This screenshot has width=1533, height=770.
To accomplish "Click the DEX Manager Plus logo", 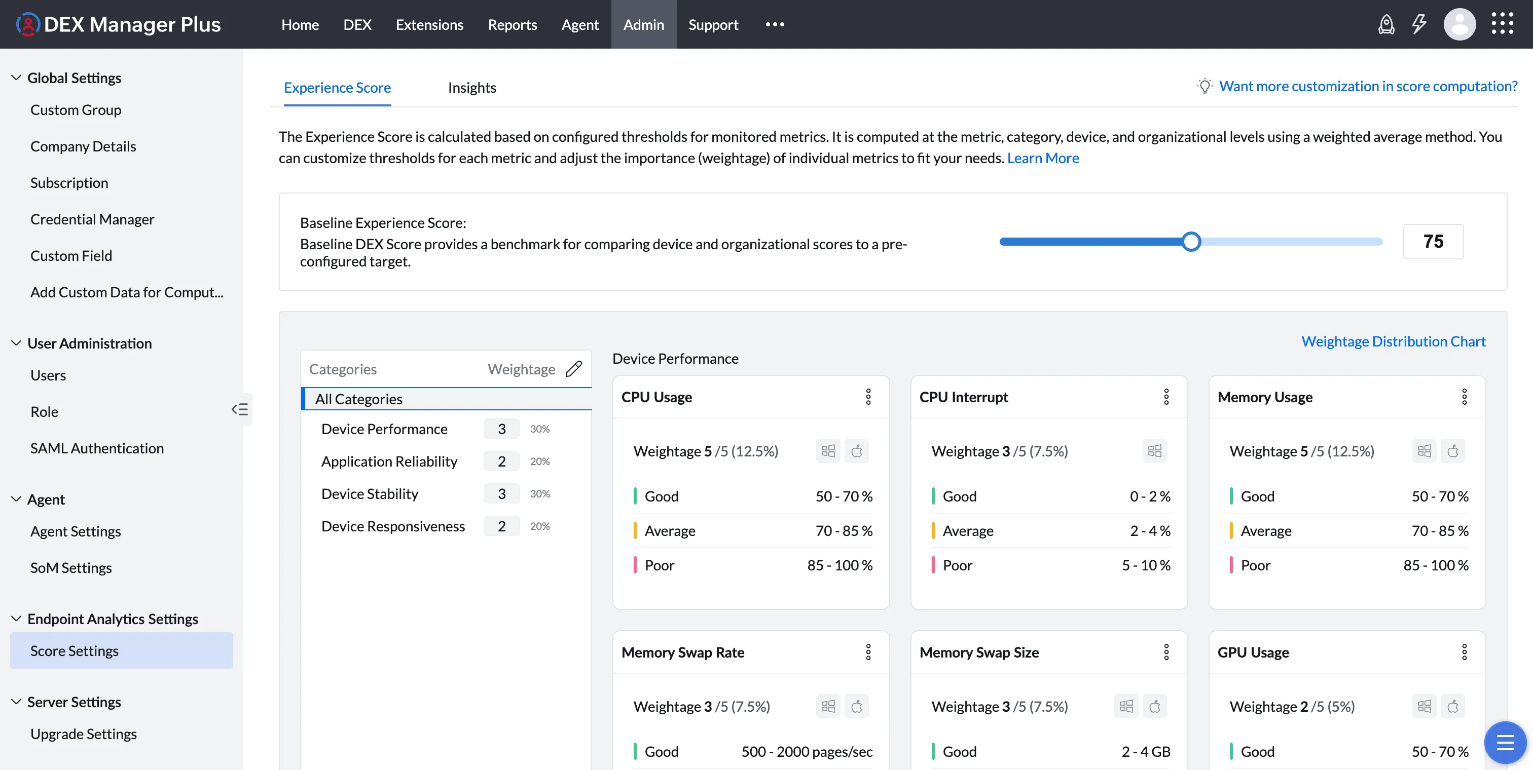I will tap(118, 24).
